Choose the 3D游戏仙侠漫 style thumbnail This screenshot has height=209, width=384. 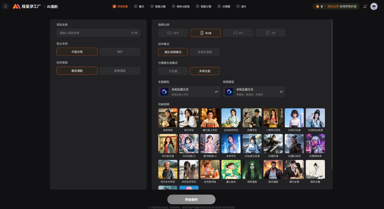[315, 118]
